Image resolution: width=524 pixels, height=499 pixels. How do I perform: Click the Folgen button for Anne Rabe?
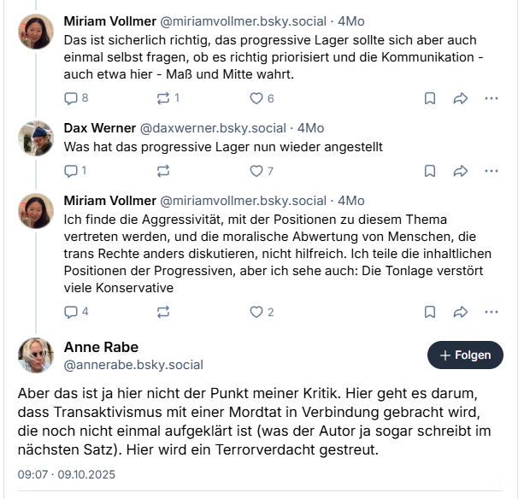coord(465,355)
